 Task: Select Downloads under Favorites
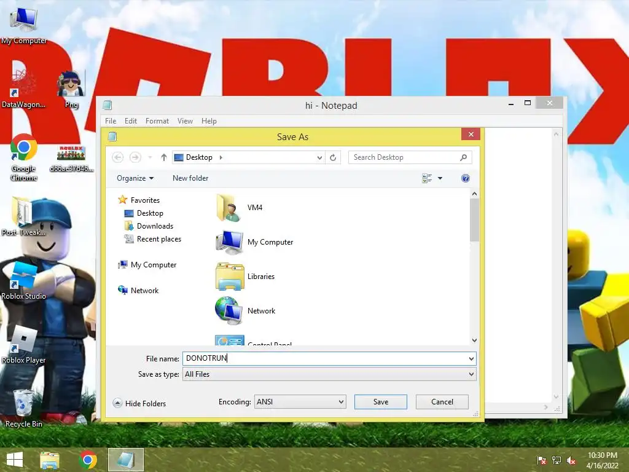pyautogui.click(x=149, y=226)
